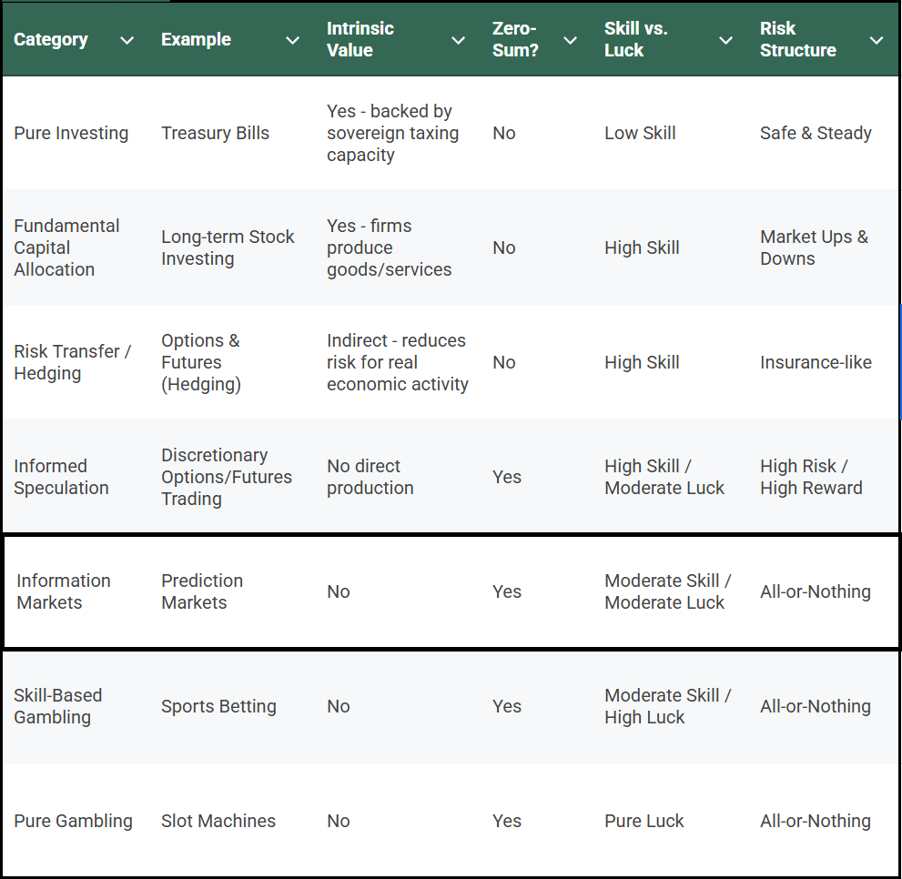Select the 'Indirect - reduces risk' cell
This screenshot has height=879, width=902.
click(398, 362)
